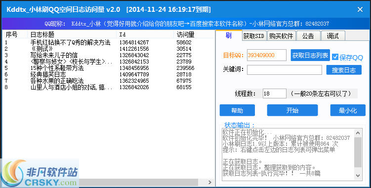Click visit count 28718
371x188 pixels.
tap(184, 74)
